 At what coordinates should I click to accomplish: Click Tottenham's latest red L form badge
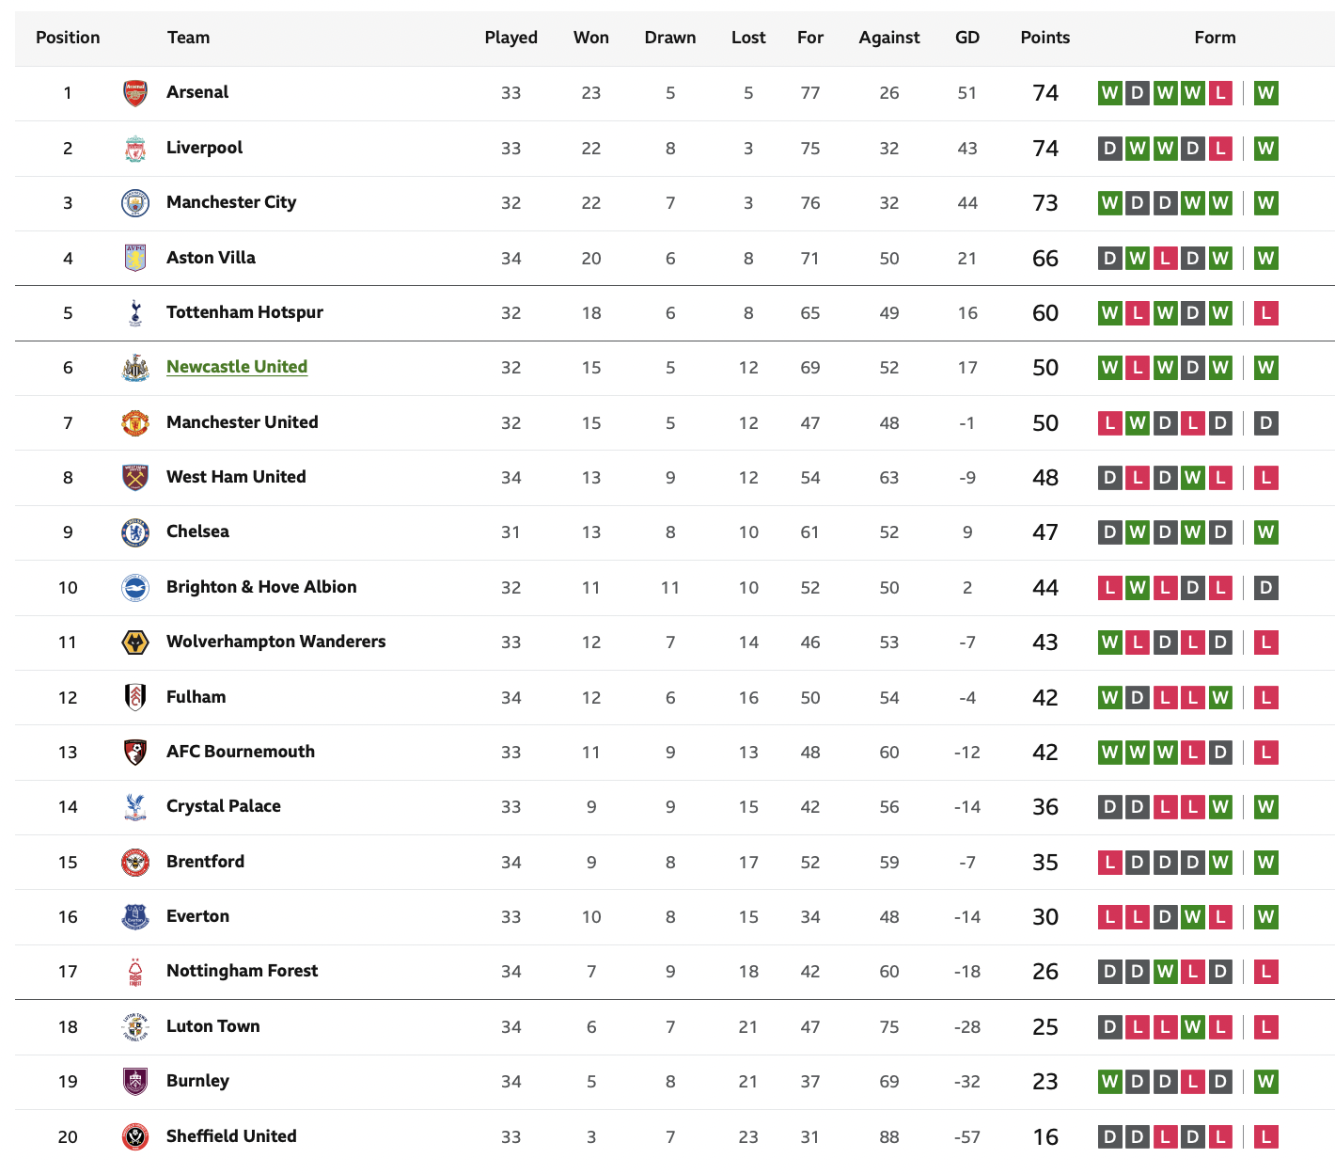1265,313
